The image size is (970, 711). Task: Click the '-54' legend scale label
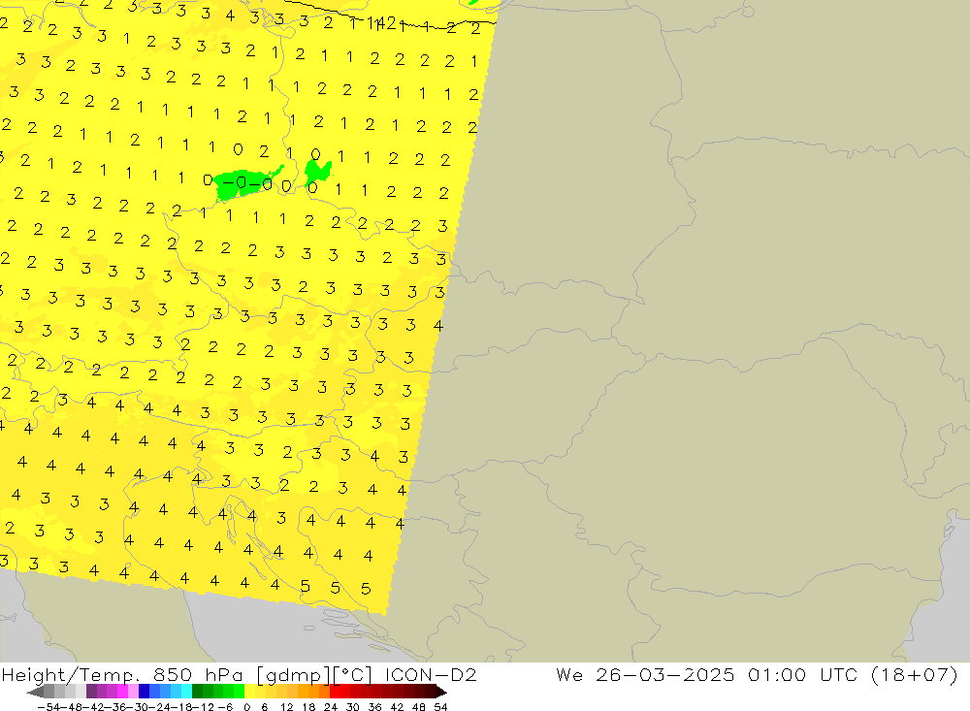[48, 707]
